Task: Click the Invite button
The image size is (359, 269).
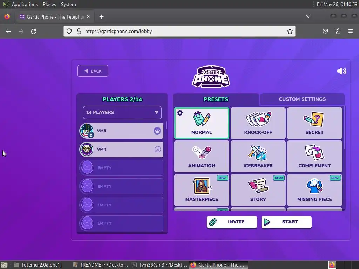Action: (x=232, y=222)
